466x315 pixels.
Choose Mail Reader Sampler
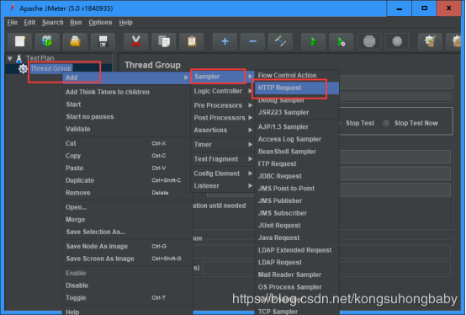297,275
